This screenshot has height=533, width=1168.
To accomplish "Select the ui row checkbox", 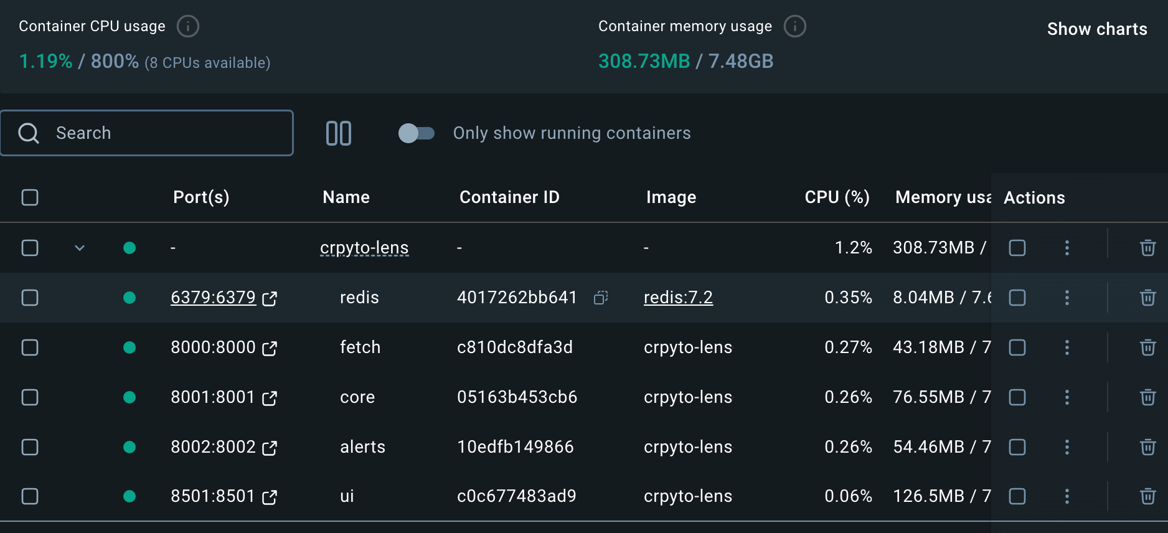I will pyautogui.click(x=30, y=496).
